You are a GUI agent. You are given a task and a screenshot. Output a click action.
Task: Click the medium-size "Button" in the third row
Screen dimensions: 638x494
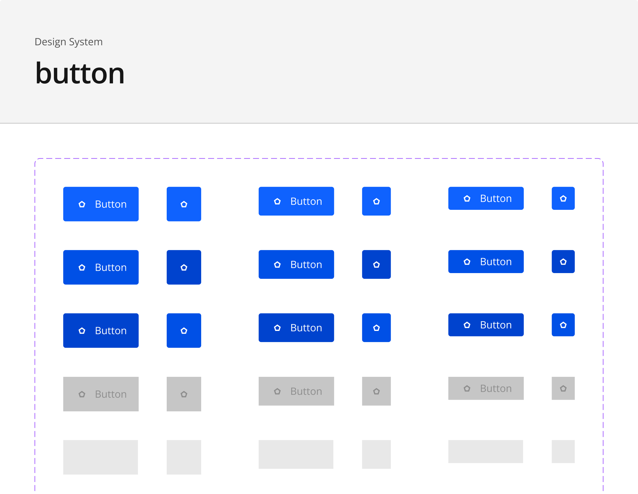tap(296, 328)
